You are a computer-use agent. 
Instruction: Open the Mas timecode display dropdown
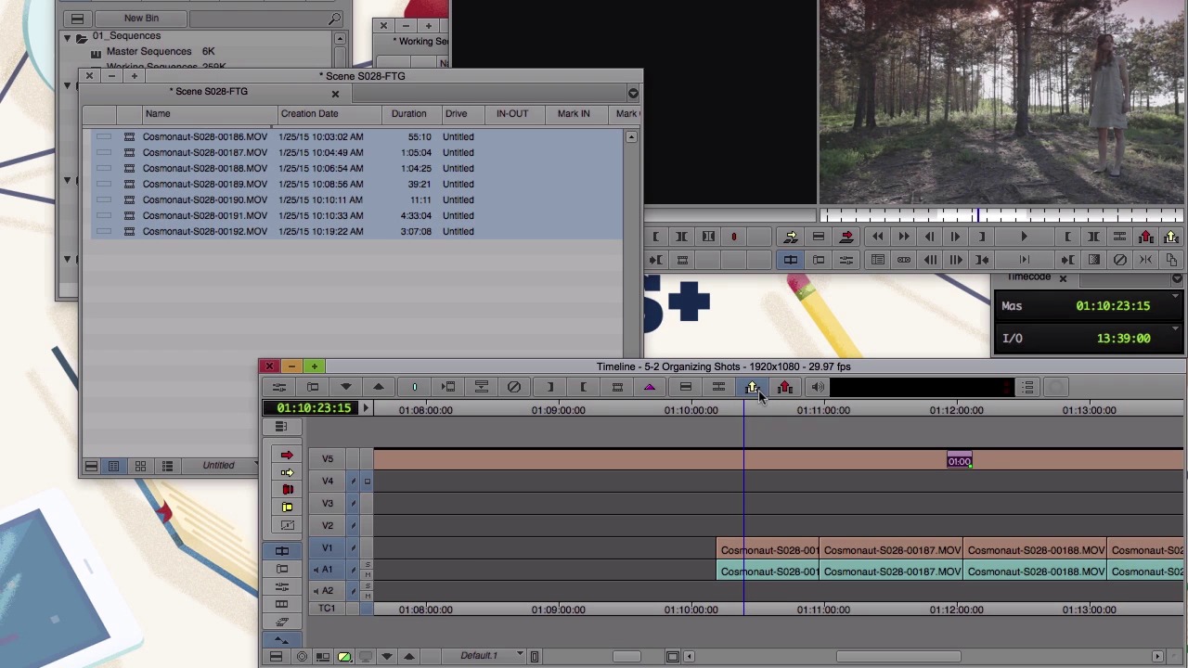[x=1176, y=297]
